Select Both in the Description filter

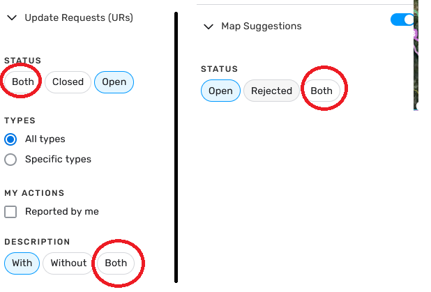(116, 263)
